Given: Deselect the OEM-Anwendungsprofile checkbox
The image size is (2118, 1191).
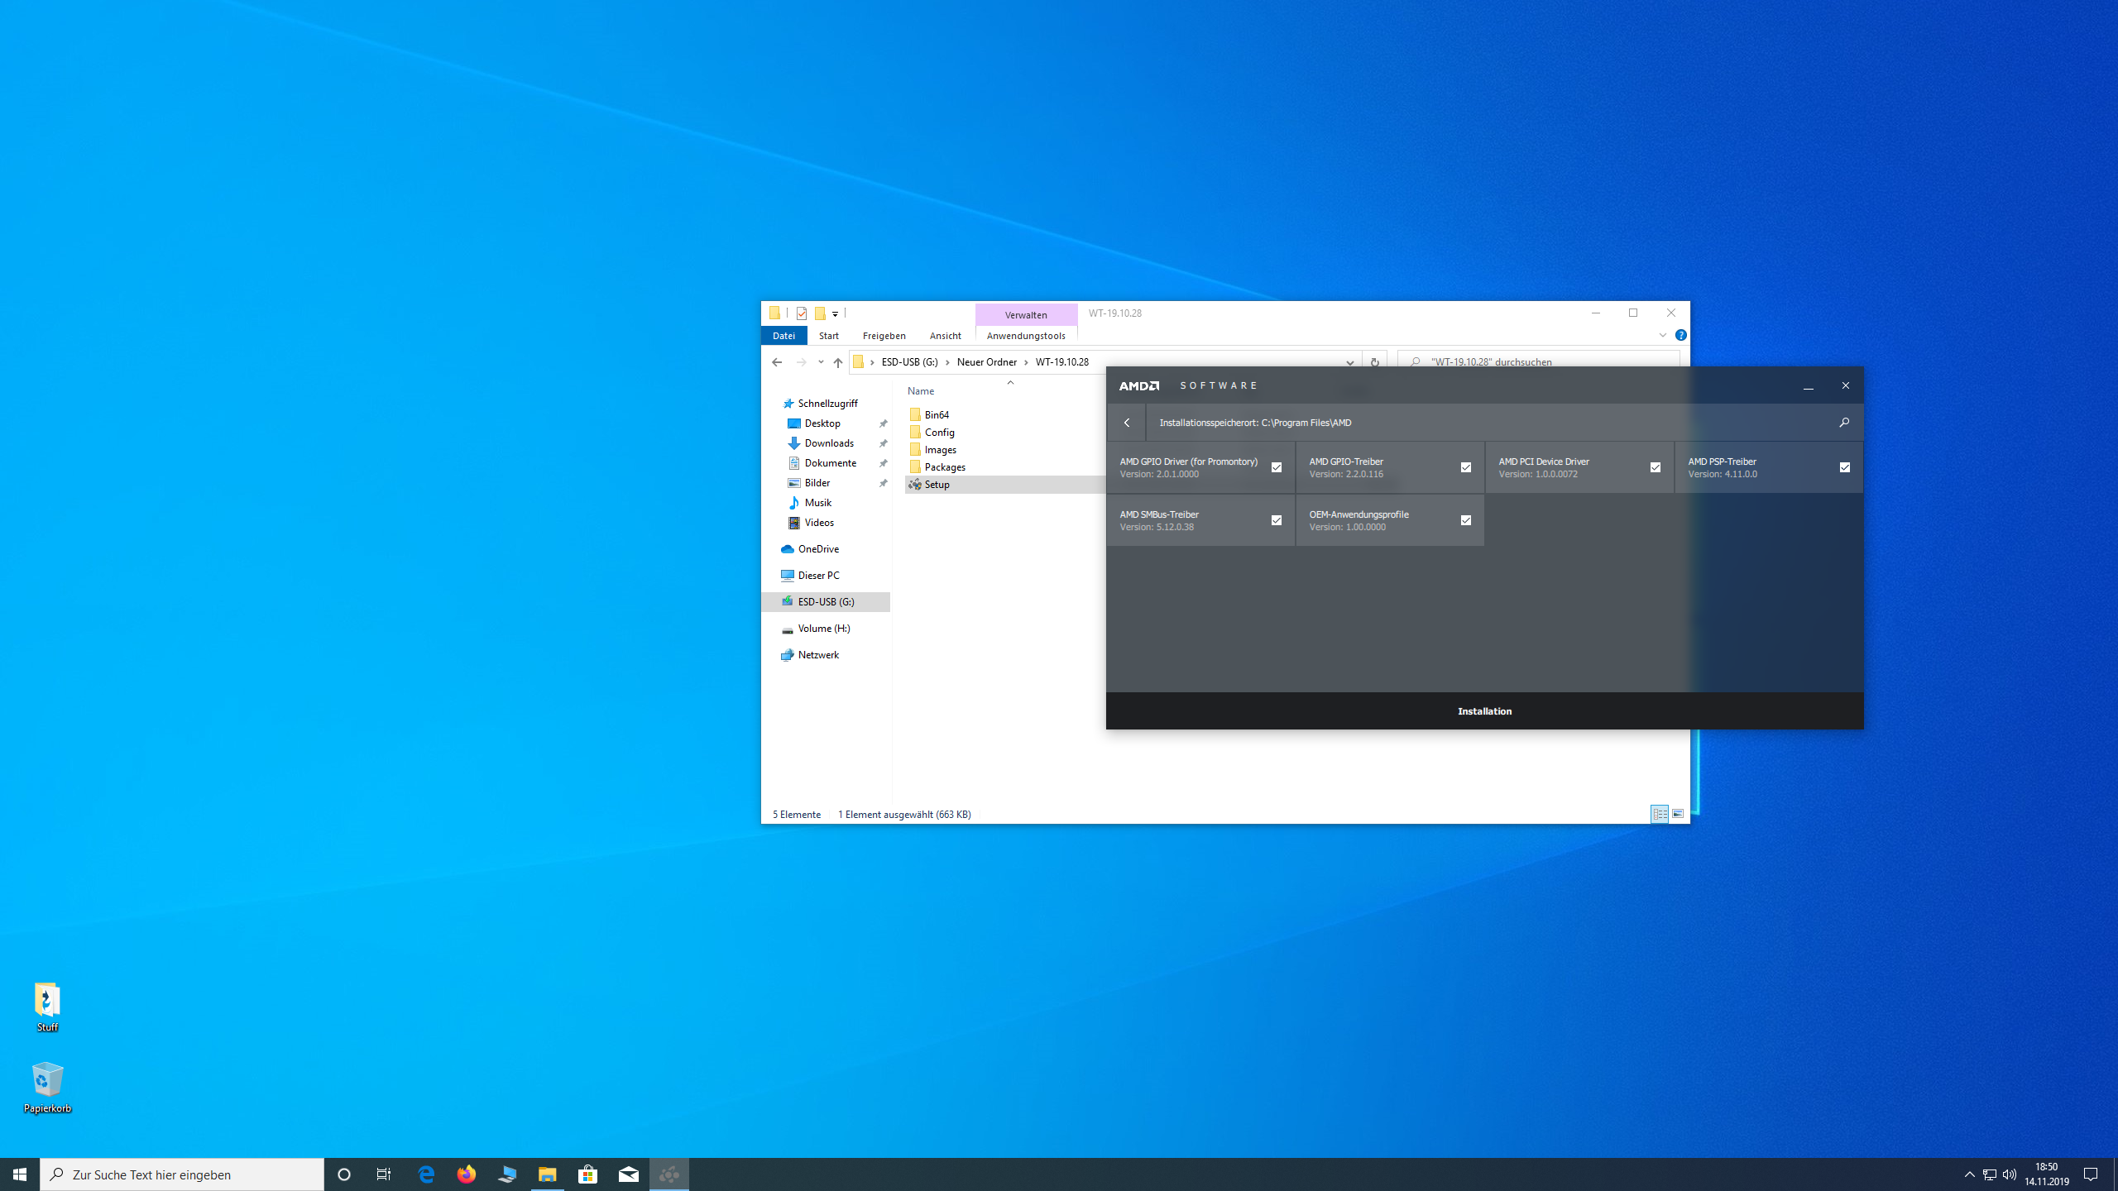Looking at the screenshot, I should tap(1465, 520).
